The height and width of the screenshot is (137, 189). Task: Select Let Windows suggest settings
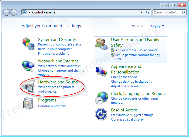click(132, 115)
